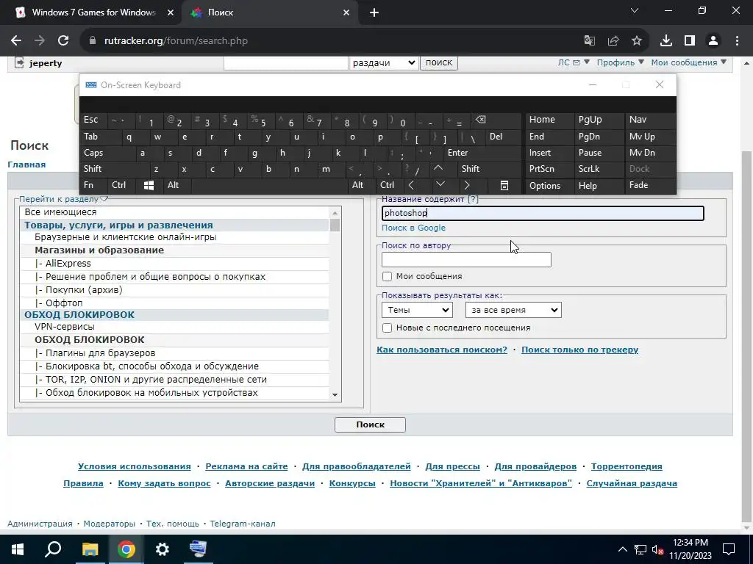Screen dimensions: 753x564
Task: Select Оффтоп in the section list
Action: 174,303
